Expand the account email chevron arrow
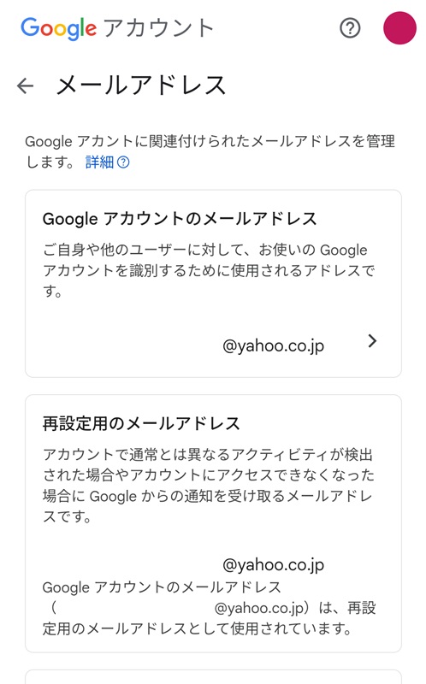Image resolution: width=426 pixels, height=684 pixels. (372, 341)
